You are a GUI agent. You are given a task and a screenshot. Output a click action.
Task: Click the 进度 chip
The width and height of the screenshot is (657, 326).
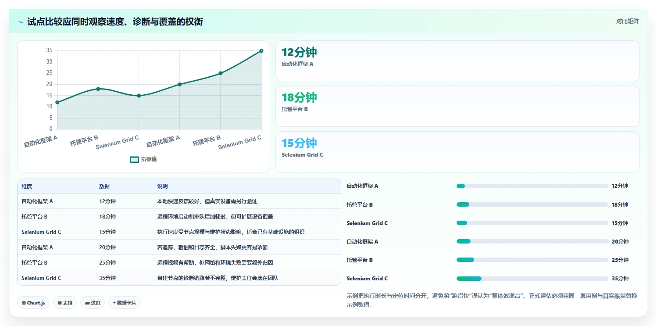coord(93,303)
